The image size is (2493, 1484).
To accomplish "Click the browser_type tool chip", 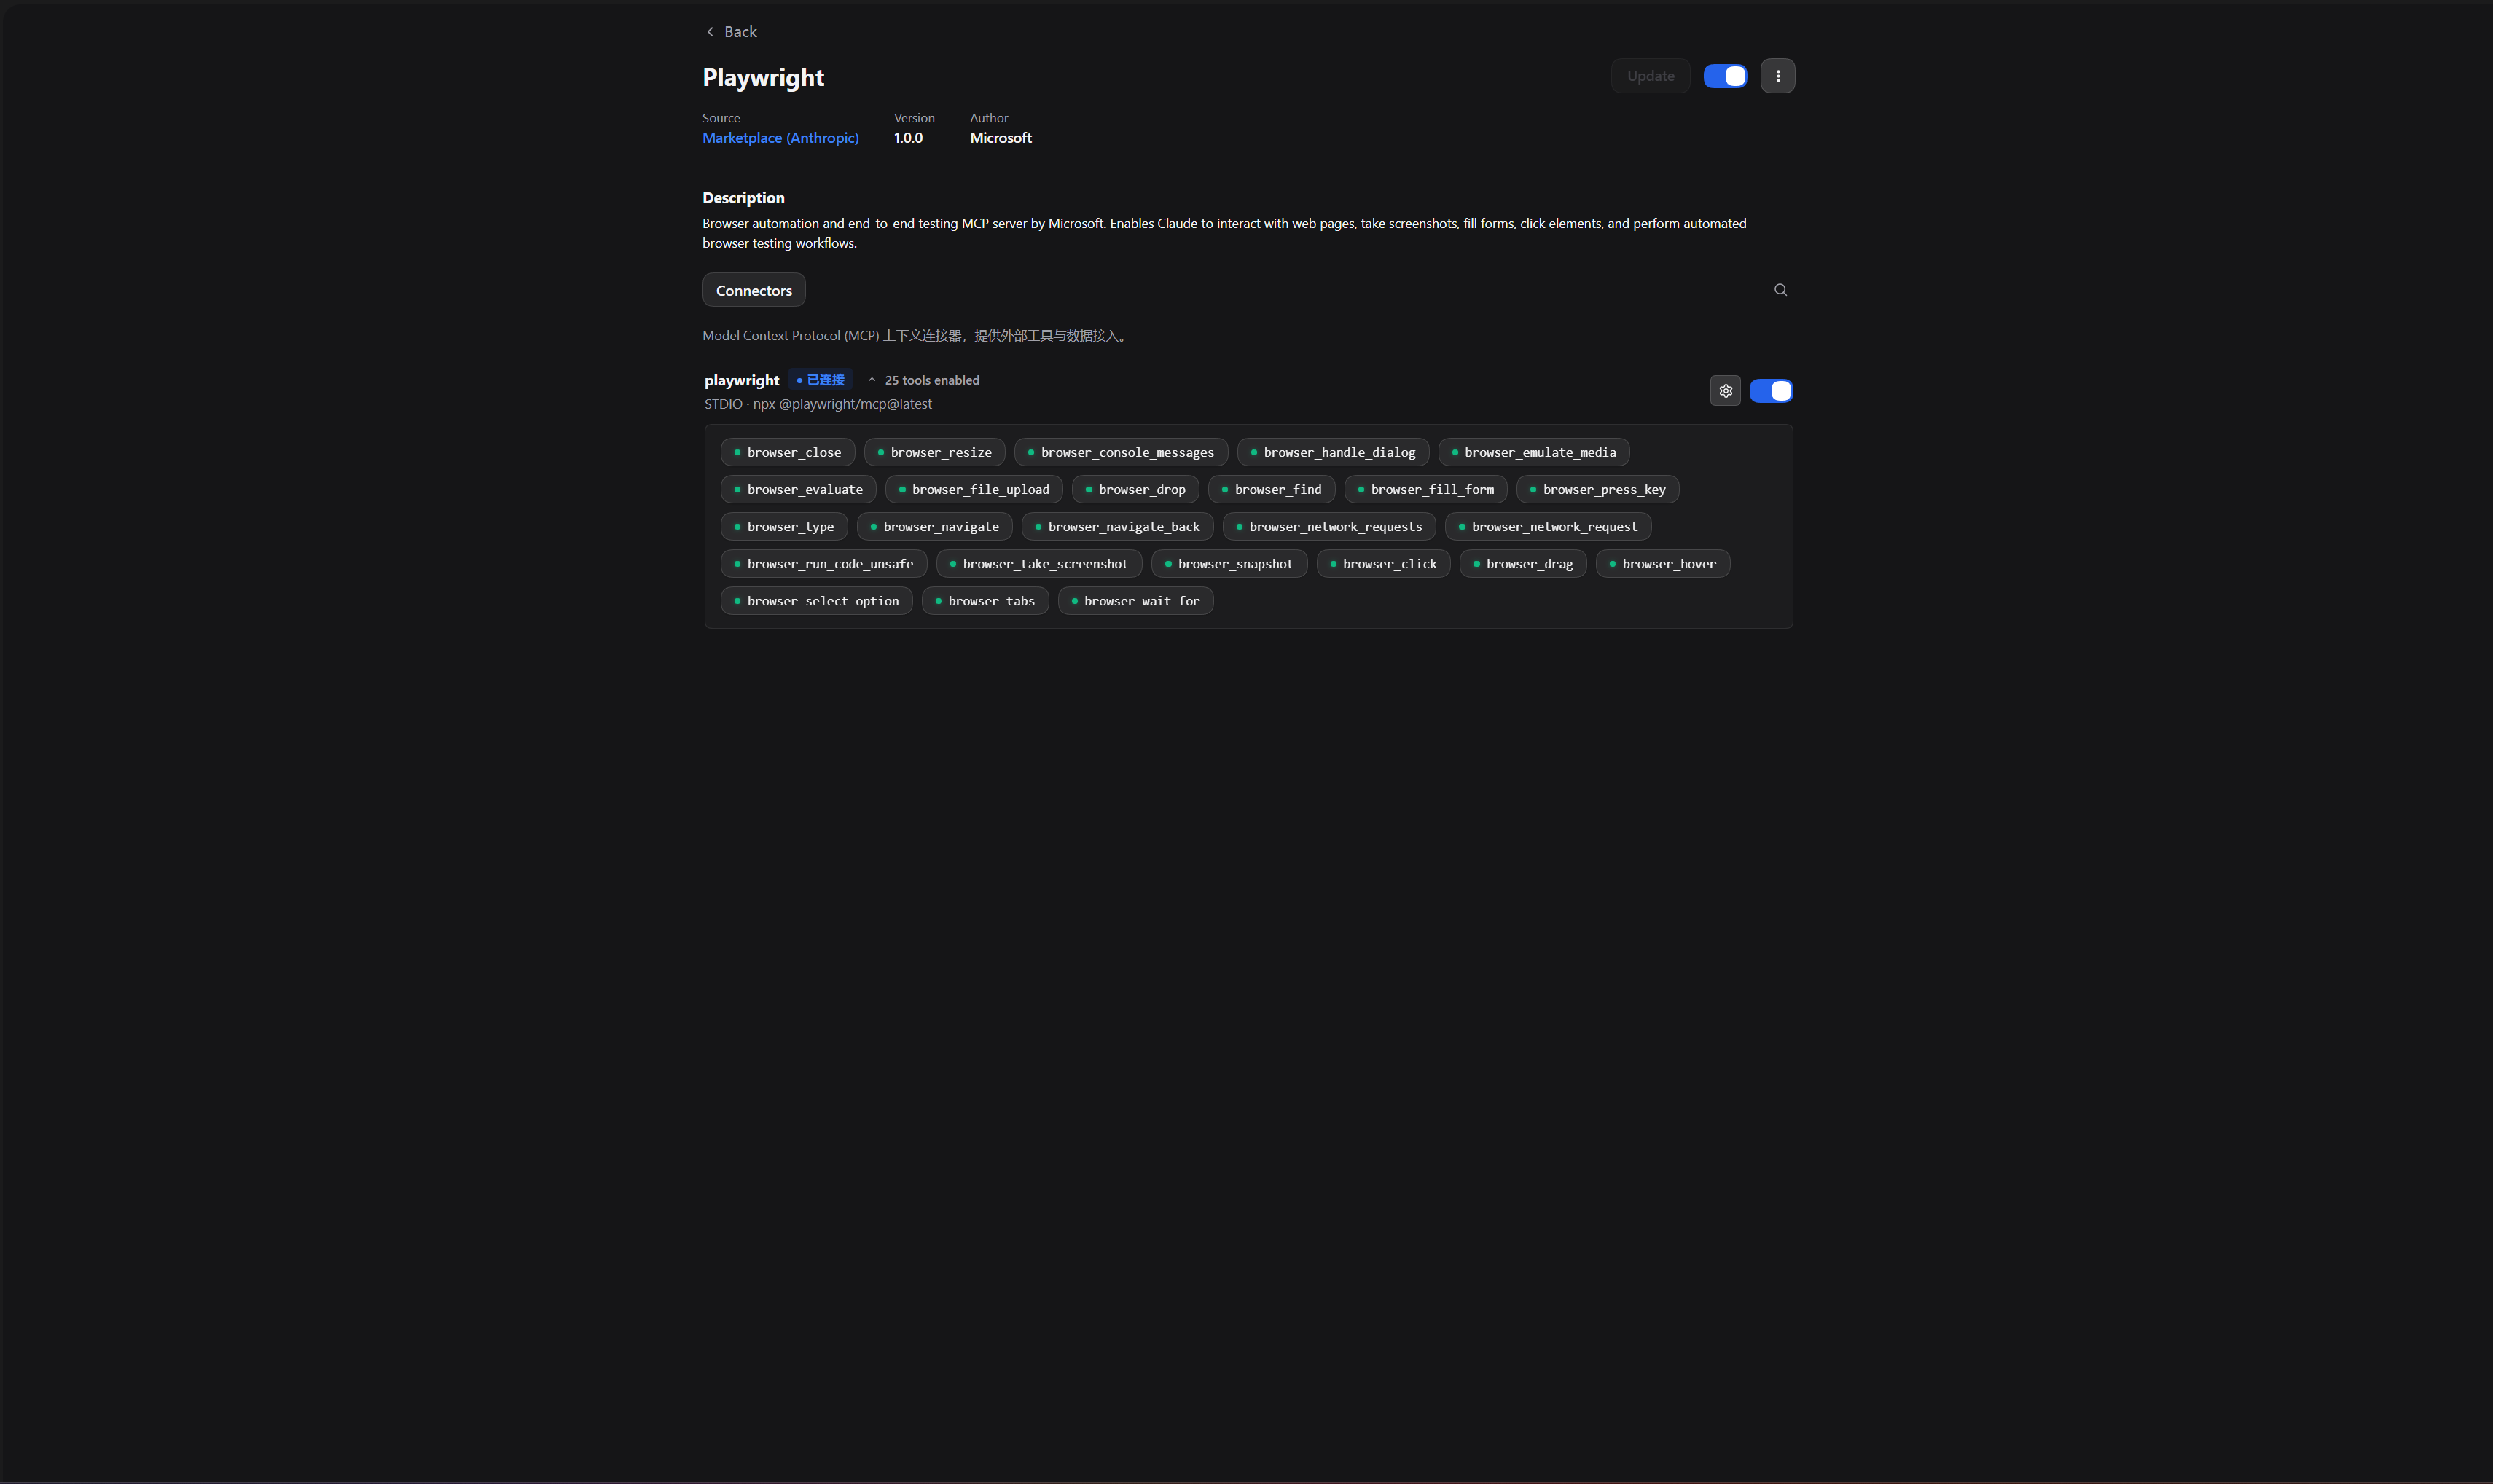I will click(x=784, y=526).
